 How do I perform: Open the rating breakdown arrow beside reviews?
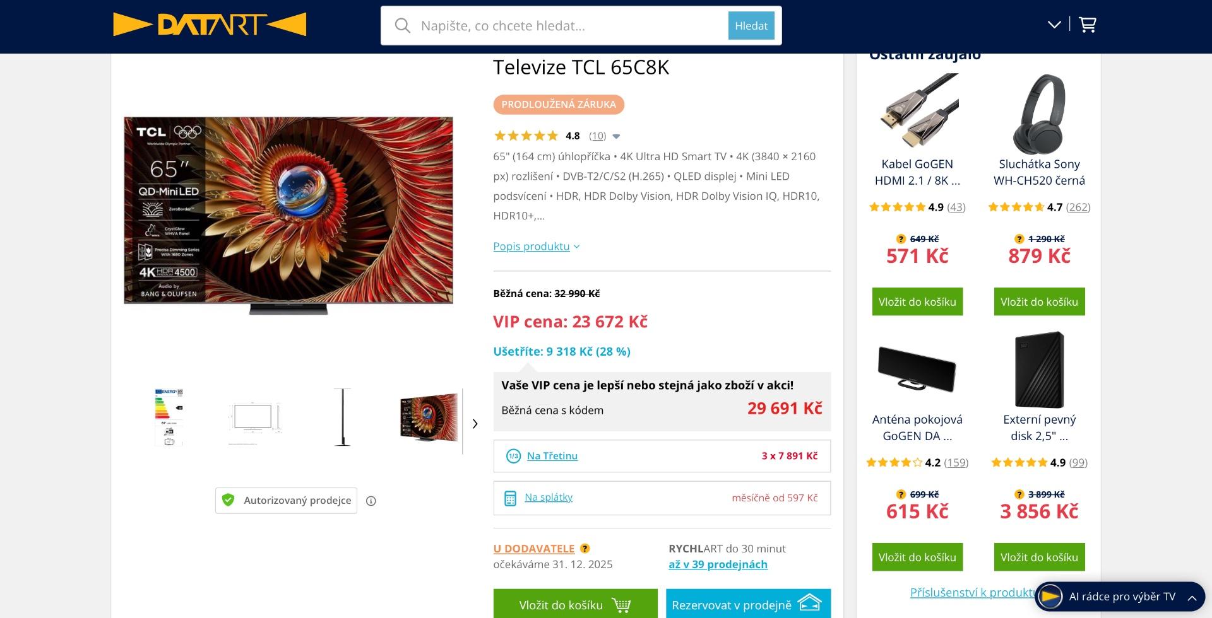click(617, 136)
